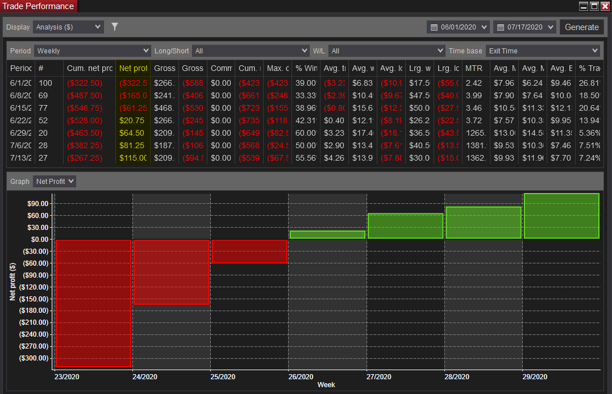Click the 26/2020 week axis label
This screenshot has width=612, height=394.
click(x=301, y=377)
